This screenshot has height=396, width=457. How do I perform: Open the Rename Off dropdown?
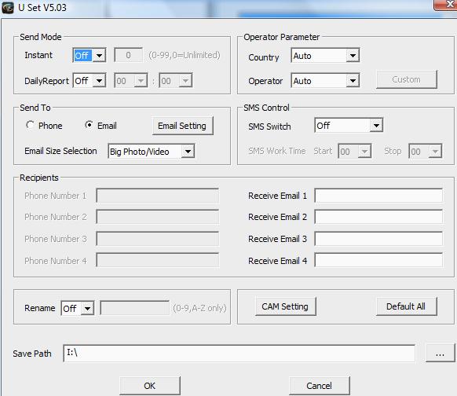click(78, 308)
